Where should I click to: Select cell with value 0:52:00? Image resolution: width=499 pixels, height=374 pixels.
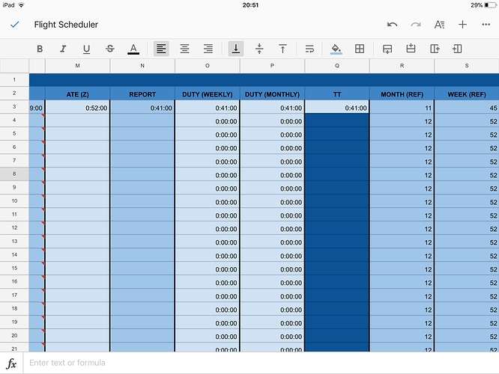(78, 108)
